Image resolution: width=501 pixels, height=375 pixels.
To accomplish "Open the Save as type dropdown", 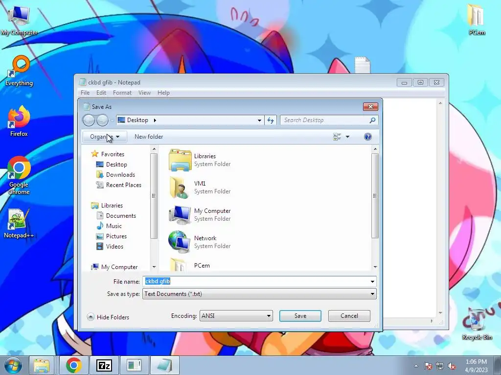I will (372, 294).
